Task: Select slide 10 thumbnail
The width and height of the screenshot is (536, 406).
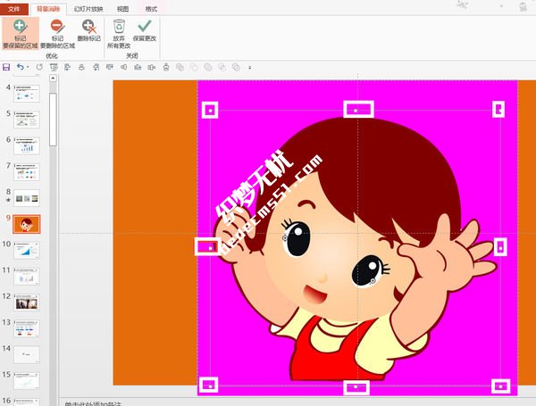Action: tap(28, 250)
